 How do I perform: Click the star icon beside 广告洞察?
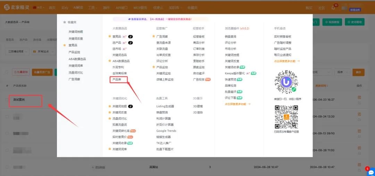click(x=153, y=36)
